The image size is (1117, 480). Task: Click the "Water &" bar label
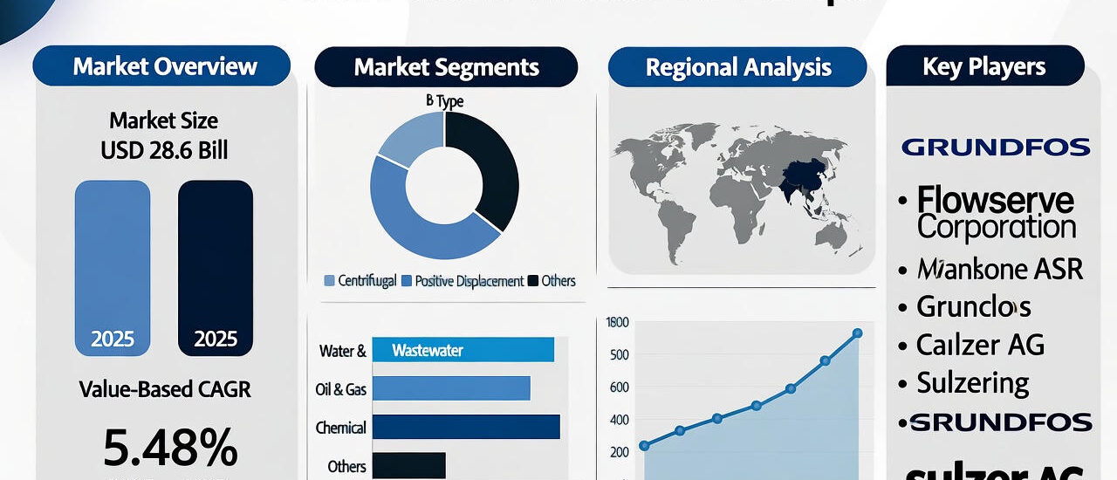[343, 351]
